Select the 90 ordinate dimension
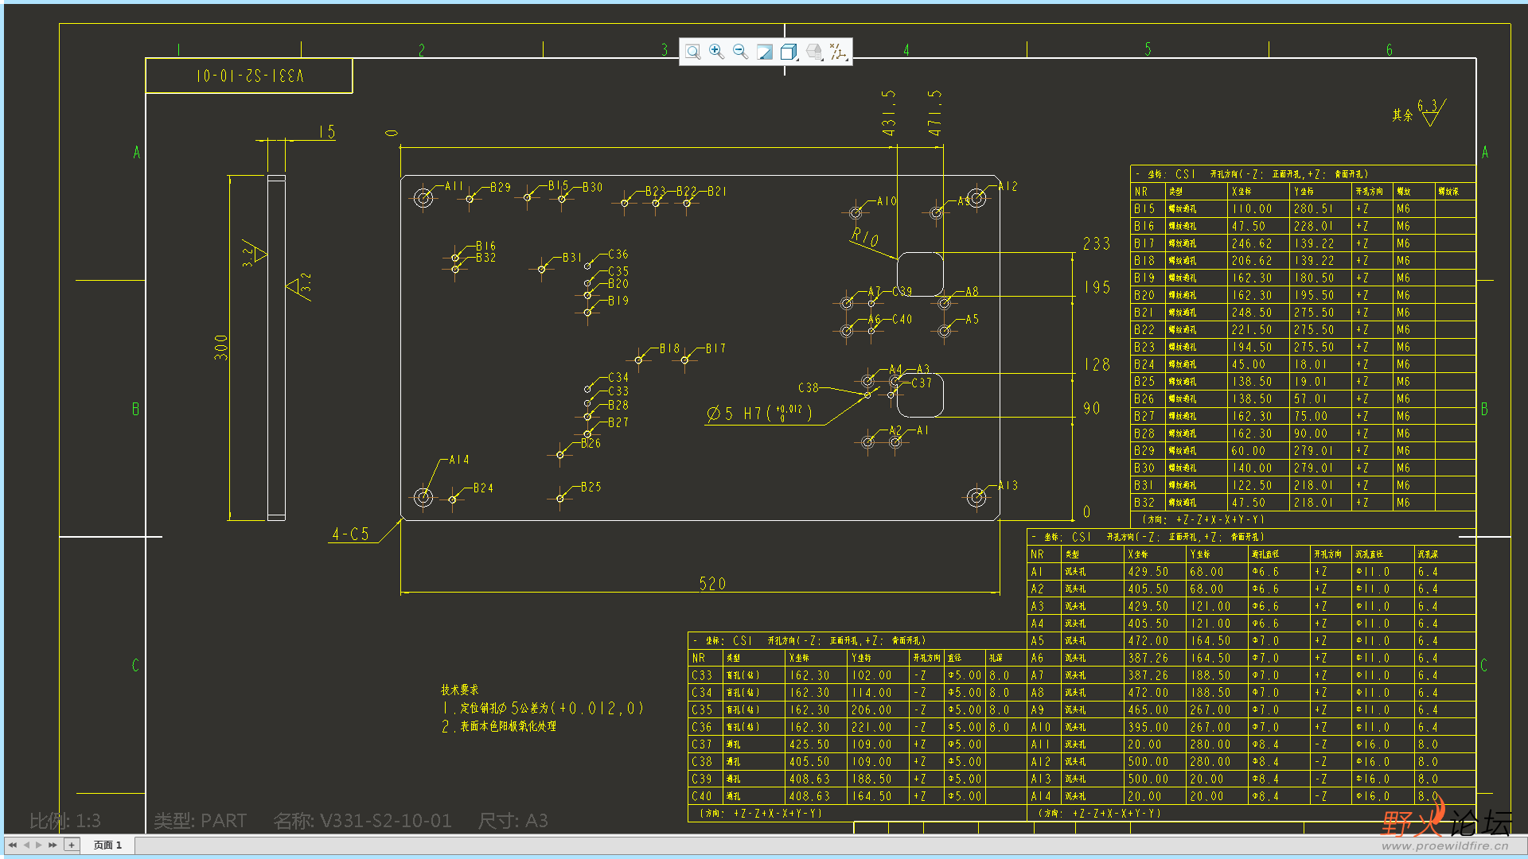 [1092, 408]
